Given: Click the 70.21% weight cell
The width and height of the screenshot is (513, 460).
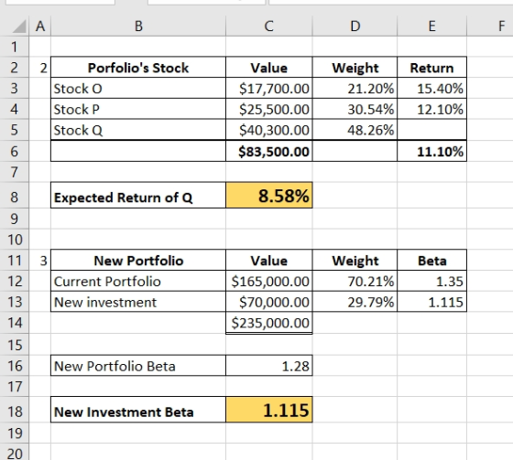Looking at the screenshot, I should (x=355, y=281).
